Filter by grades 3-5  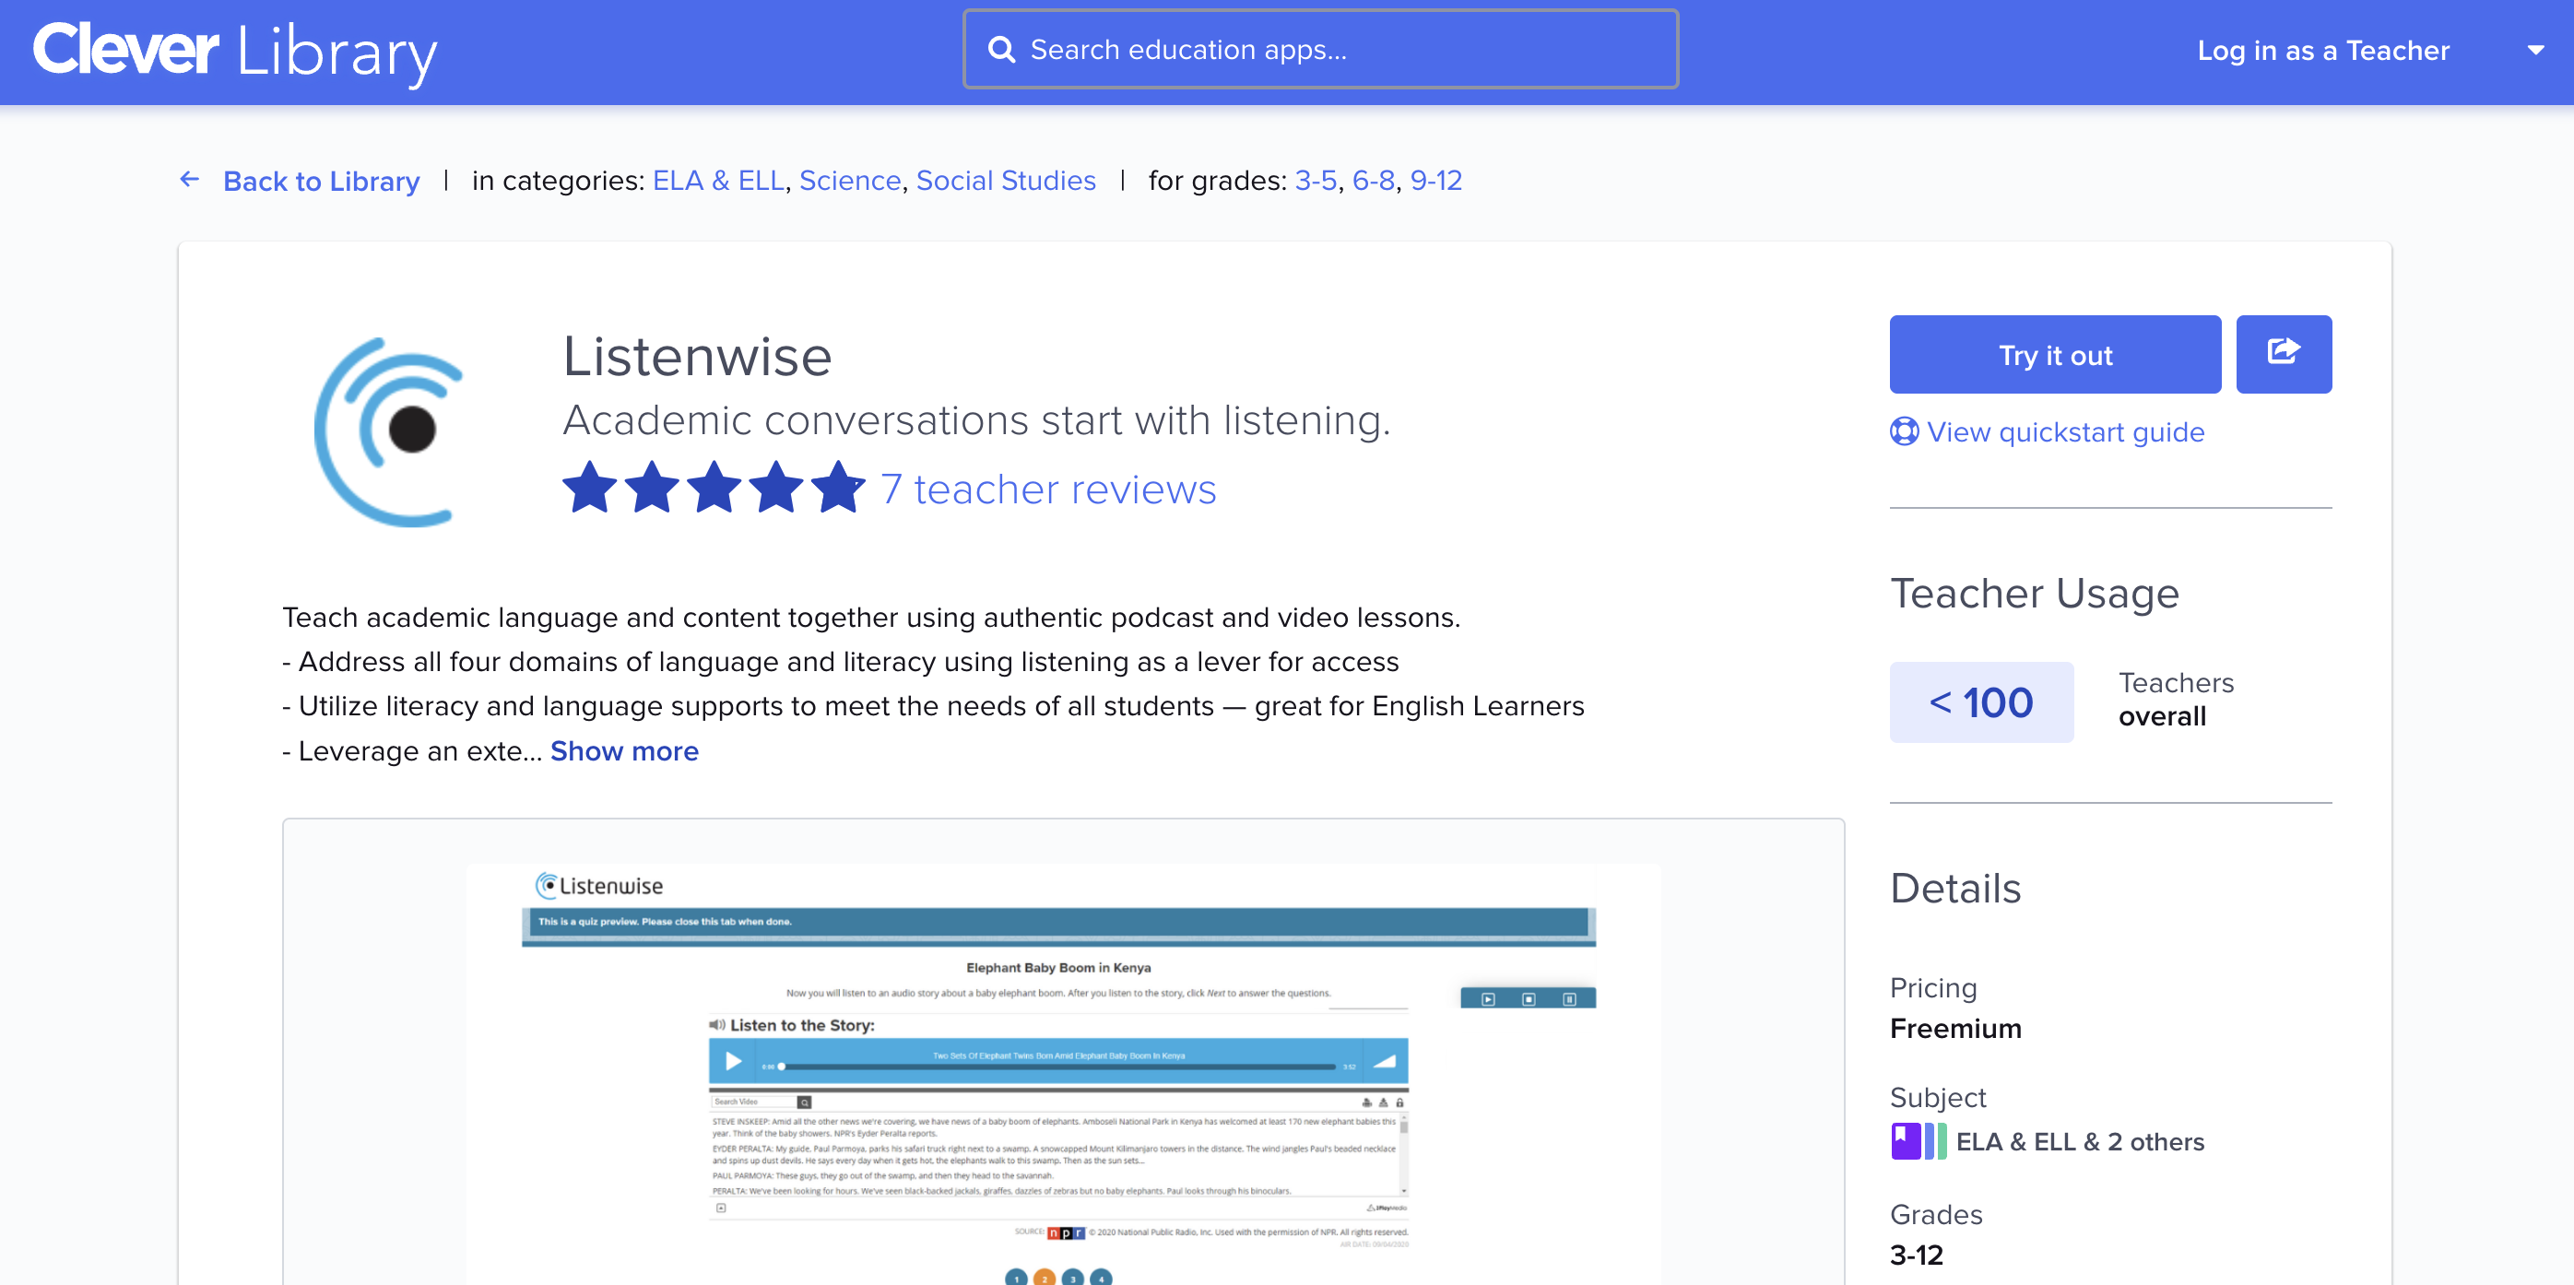(1315, 180)
